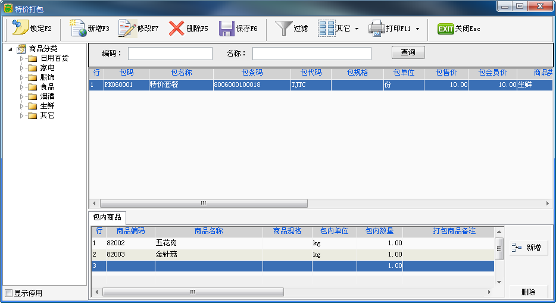Screen dimensions: 556x303
Task: Click the 新增 button beside item list
Action: 528,248
